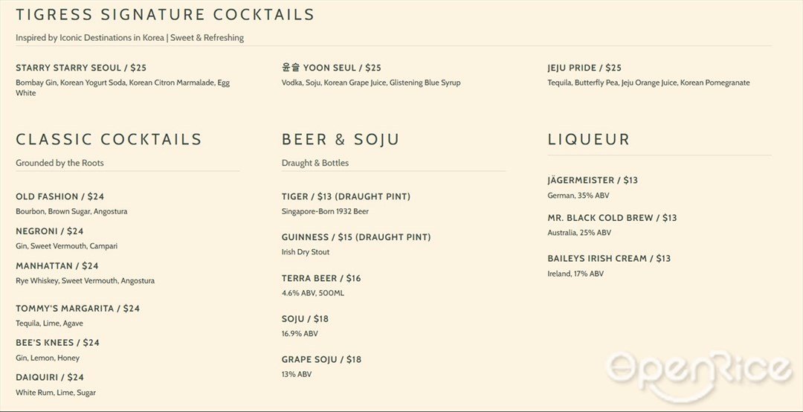Screen dimensions: 803x412
Task: Click the OpenRice watermark logo
Action: tap(700, 376)
